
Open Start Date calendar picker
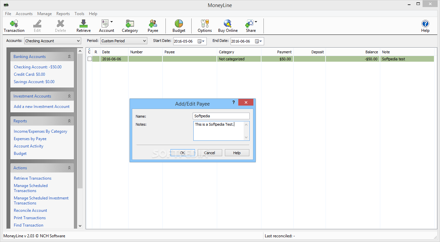[x=201, y=41]
